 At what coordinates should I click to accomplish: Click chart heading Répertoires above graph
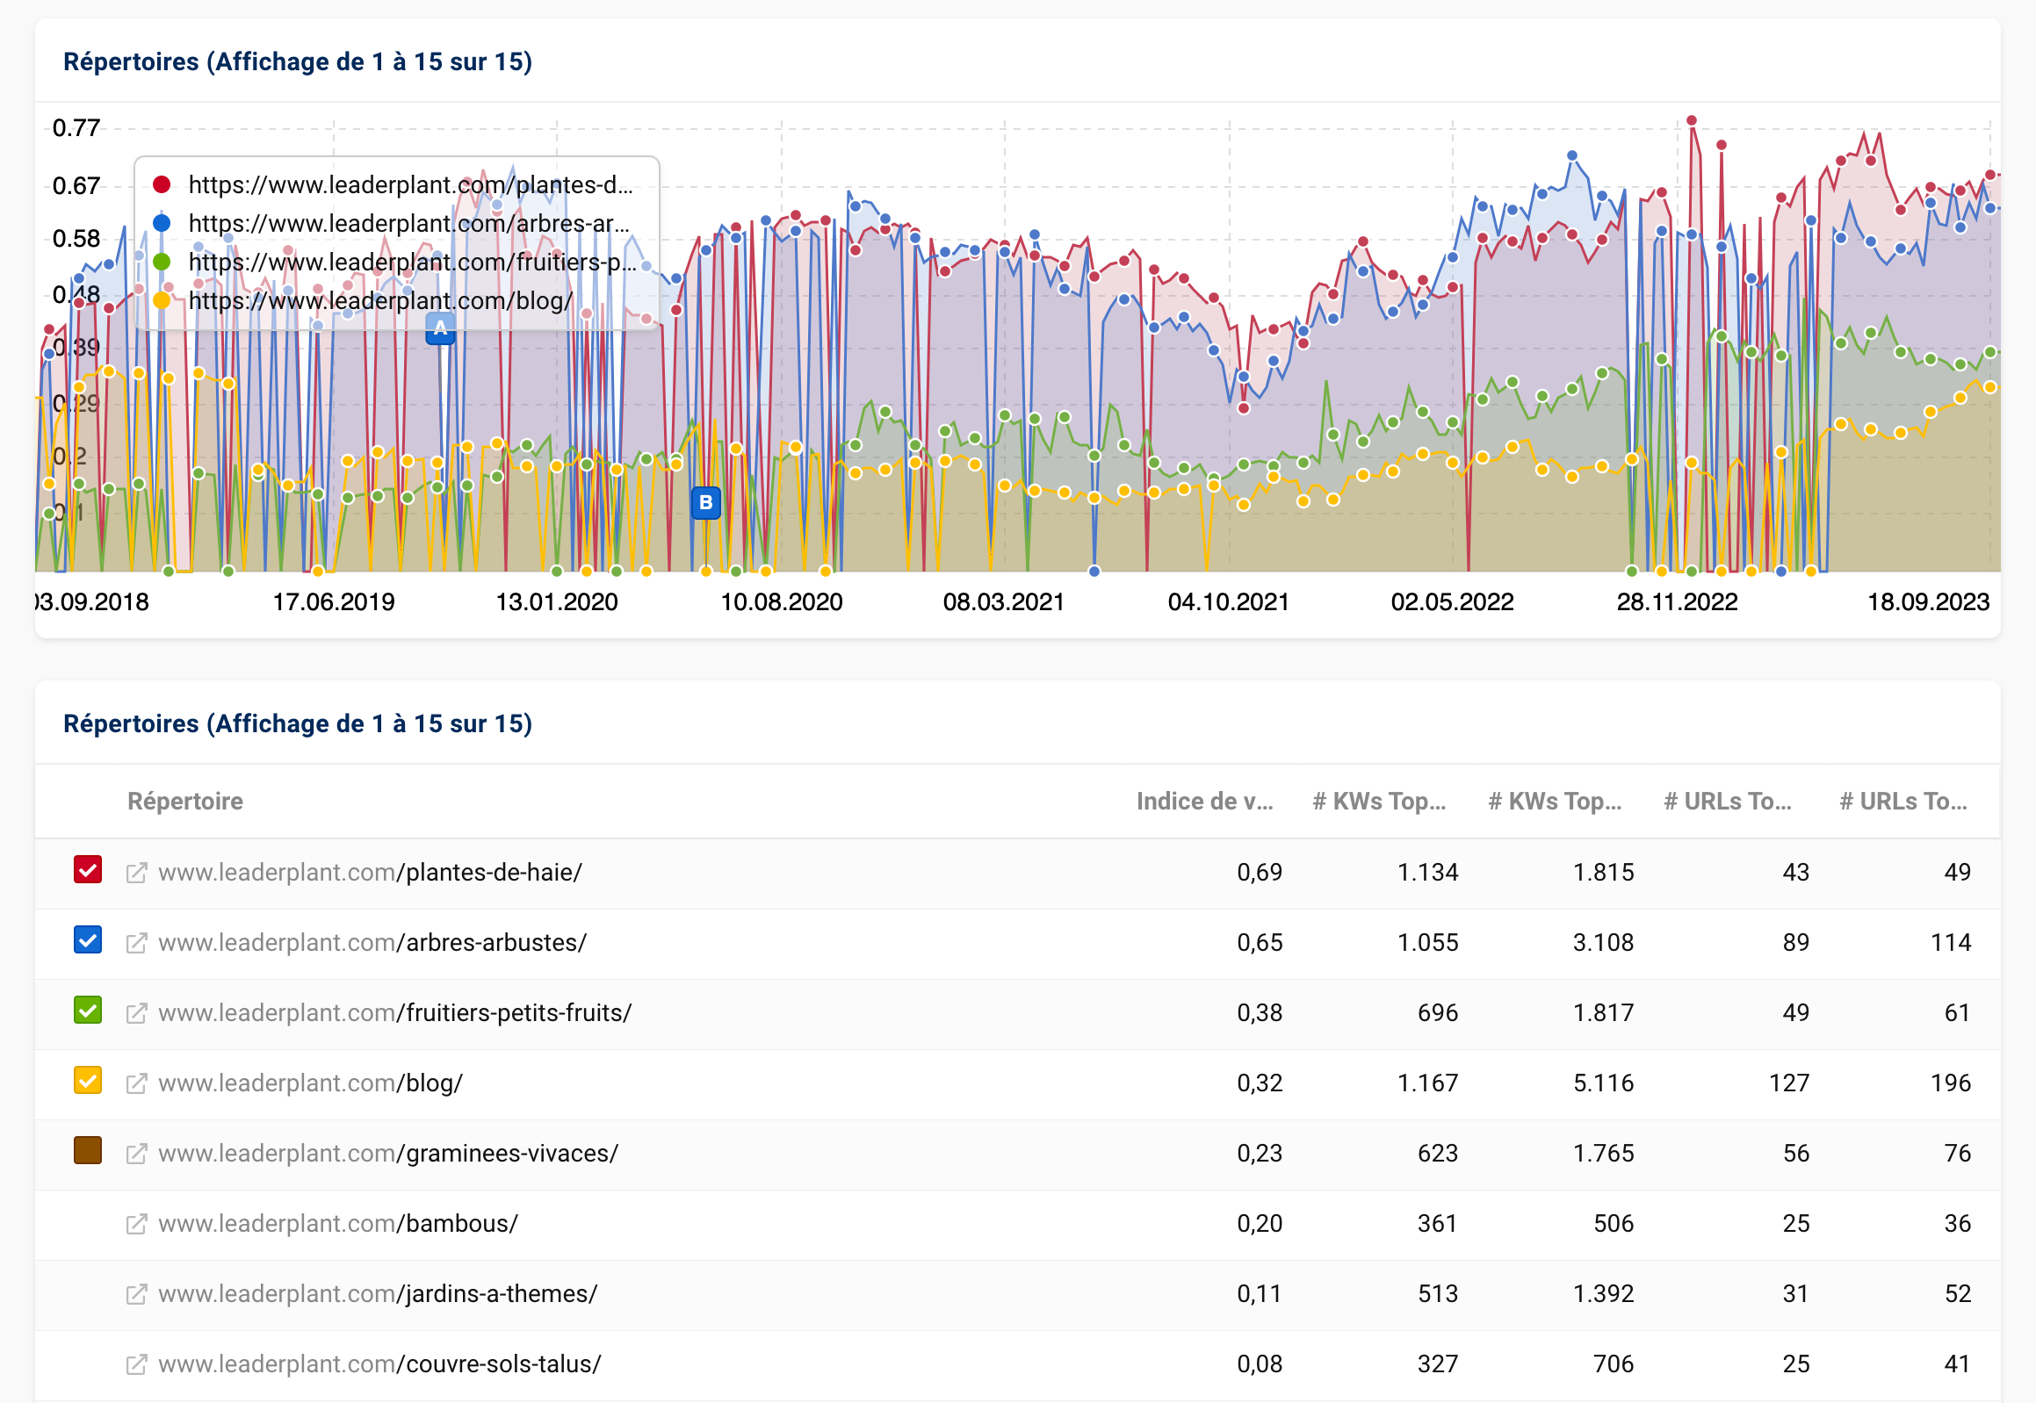(x=298, y=62)
